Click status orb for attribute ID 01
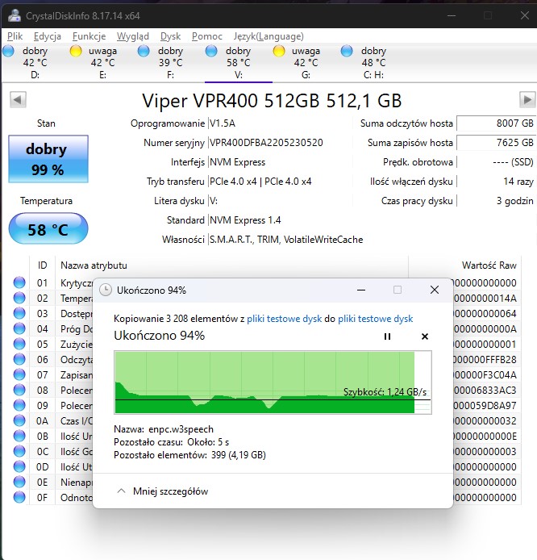This screenshot has width=537, height=560. tap(19, 282)
